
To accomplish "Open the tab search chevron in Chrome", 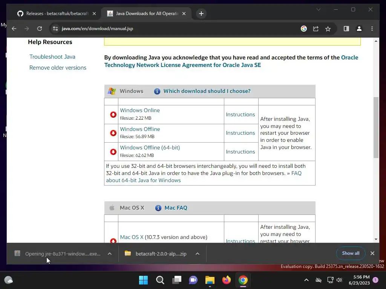I will pos(318,9).
